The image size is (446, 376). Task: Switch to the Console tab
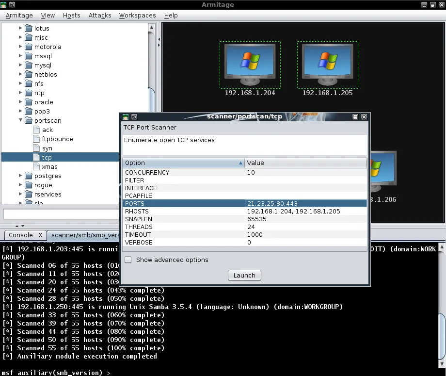(x=21, y=235)
